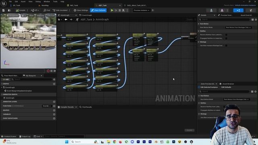Compile the animation blueprint
This screenshot has height=145, width=258.
point(21,10)
